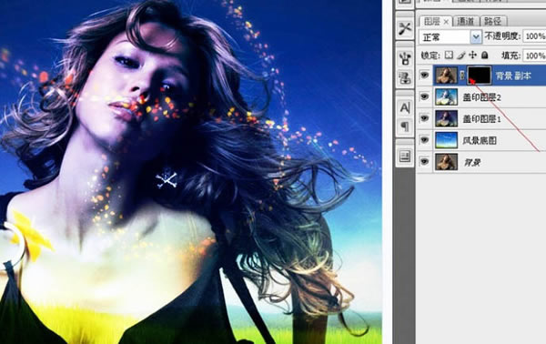Click the lock all padlock icon
Viewport: 546px width, 344px height.
pyautogui.click(x=484, y=55)
